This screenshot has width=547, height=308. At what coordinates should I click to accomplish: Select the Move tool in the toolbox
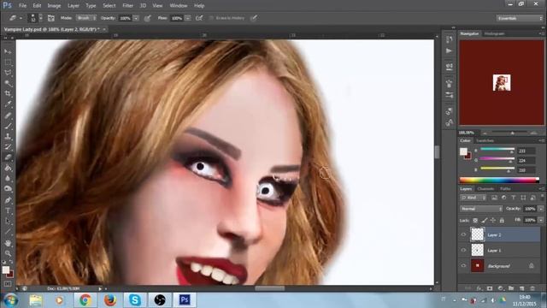click(x=8, y=51)
